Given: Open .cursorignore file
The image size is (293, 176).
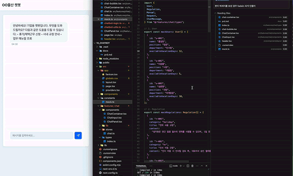Looking at the screenshot, I should [110, 149].
